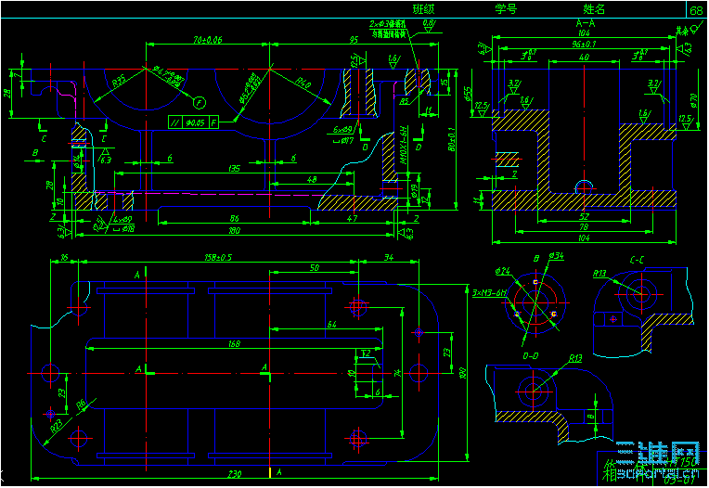Viewport: 709px width, 488px height.
Task: Select the A-A section view title
Action: pyautogui.click(x=585, y=23)
